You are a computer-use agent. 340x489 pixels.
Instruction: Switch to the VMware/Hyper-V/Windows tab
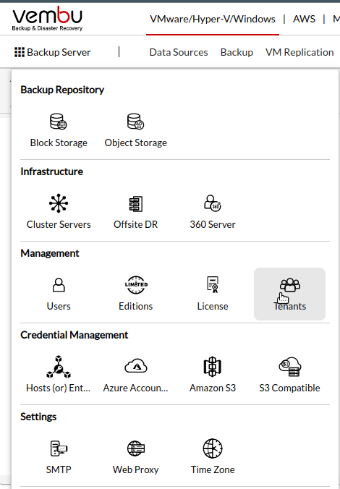[213, 20]
